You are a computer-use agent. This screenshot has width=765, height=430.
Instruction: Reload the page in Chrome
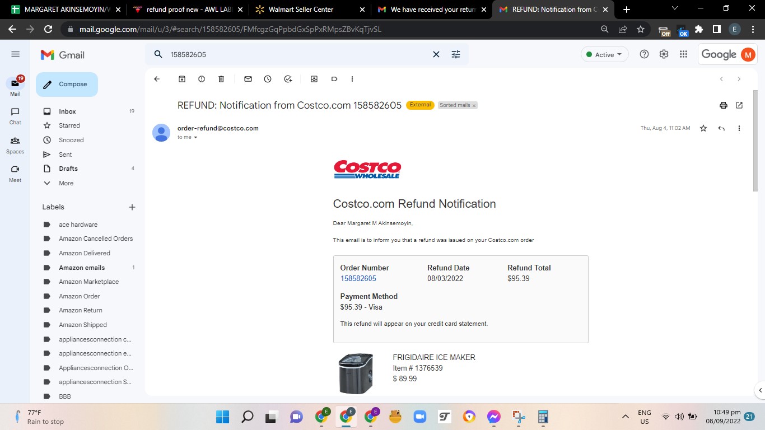(x=48, y=29)
